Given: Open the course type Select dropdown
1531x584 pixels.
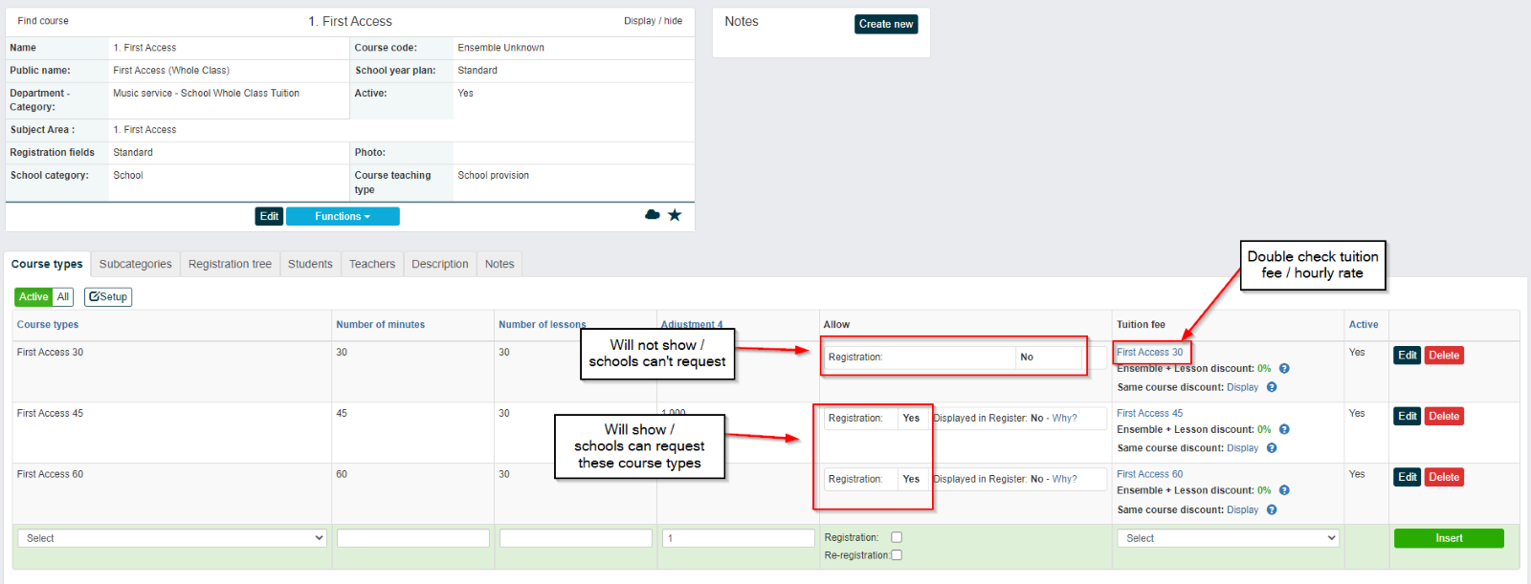Looking at the screenshot, I should tap(172, 538).
